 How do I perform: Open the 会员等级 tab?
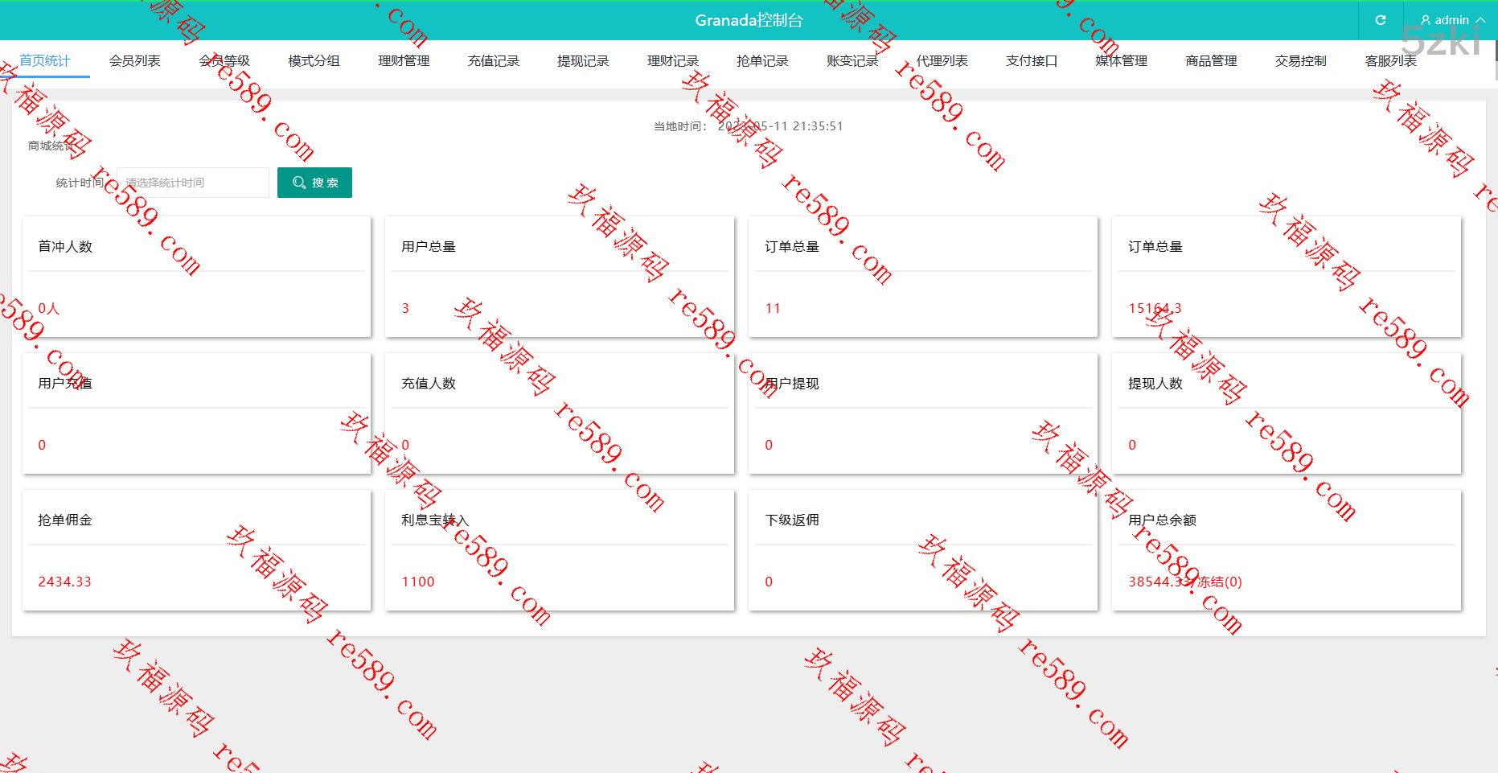(x=224, y=61)
